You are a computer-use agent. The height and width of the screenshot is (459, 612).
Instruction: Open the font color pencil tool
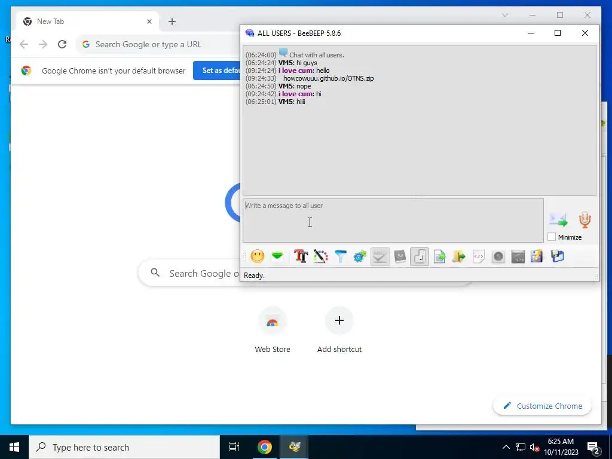321,256
